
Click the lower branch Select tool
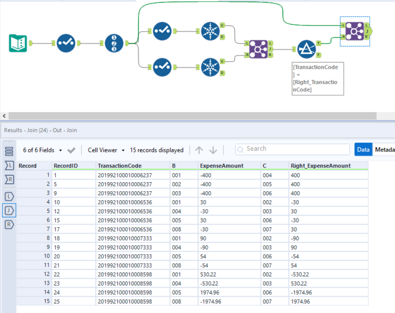(162, 67)
